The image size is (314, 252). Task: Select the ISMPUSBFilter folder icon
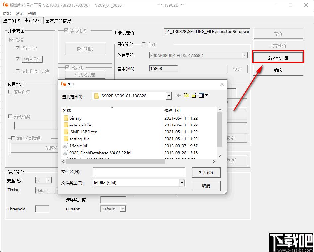pos(66,132)
